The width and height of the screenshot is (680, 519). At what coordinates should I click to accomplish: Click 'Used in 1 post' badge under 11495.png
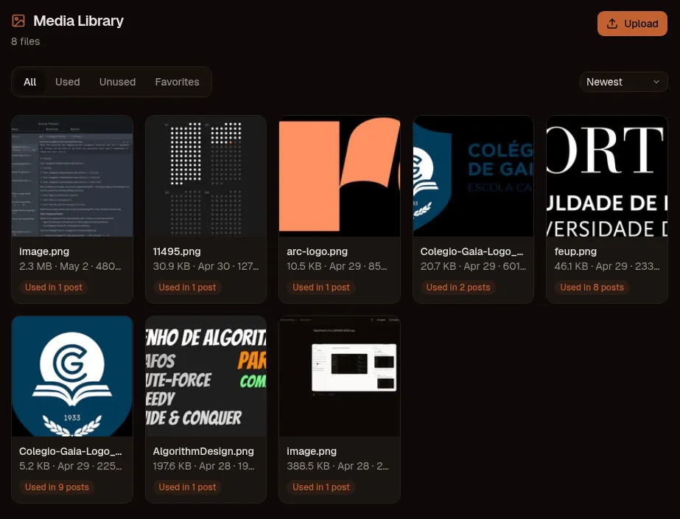tap(187, 288)
